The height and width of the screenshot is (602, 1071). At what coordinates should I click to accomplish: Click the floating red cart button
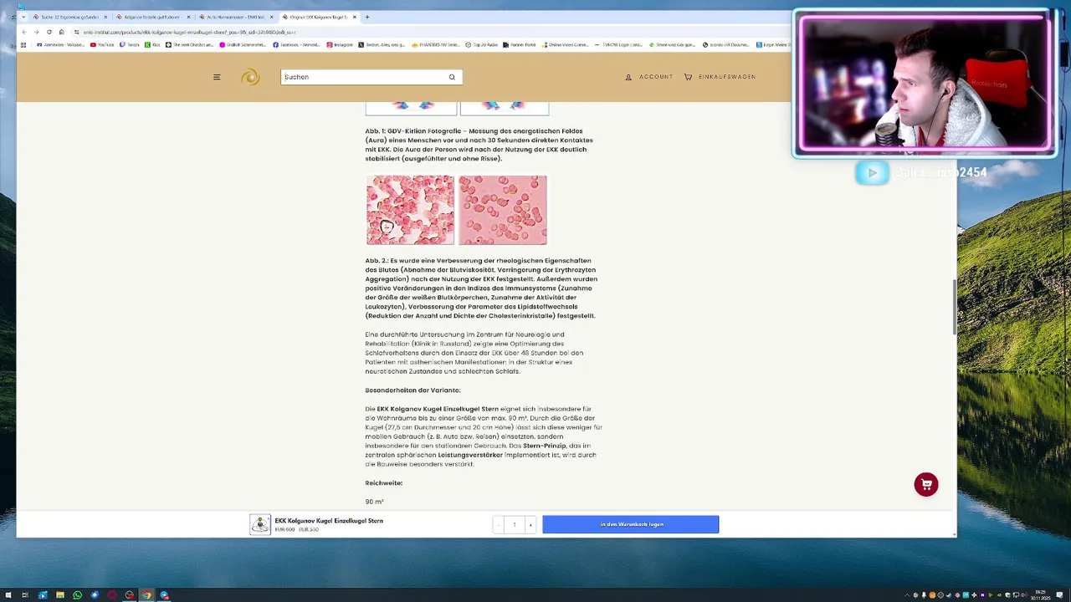point(926,484)
